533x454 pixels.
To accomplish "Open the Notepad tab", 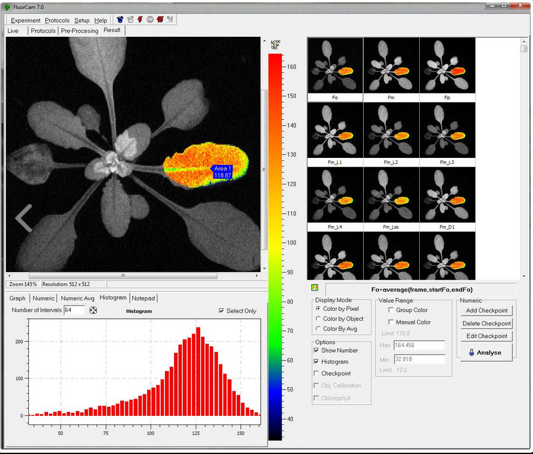I will pos(143,298).
